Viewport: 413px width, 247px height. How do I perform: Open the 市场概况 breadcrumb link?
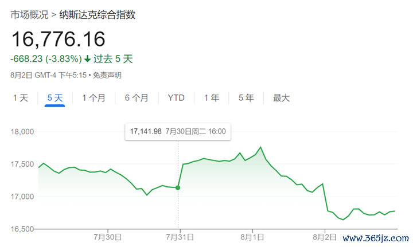click(x=29, y=15)
